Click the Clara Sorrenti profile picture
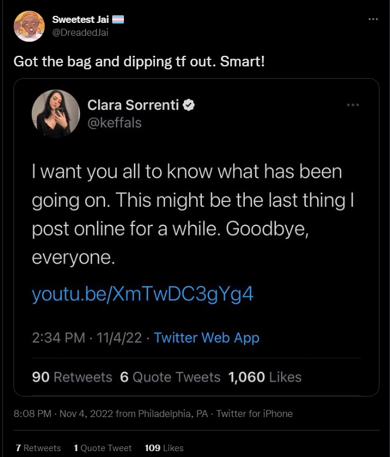The height and width of the screenshot is (457, 390). (56, 113)
